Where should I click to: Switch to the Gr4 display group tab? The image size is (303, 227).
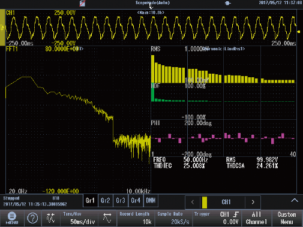[136, 201]
